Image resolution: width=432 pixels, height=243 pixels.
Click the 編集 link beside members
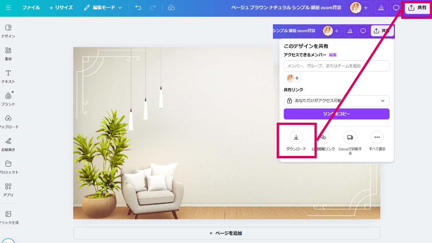[x=333, y=55]
